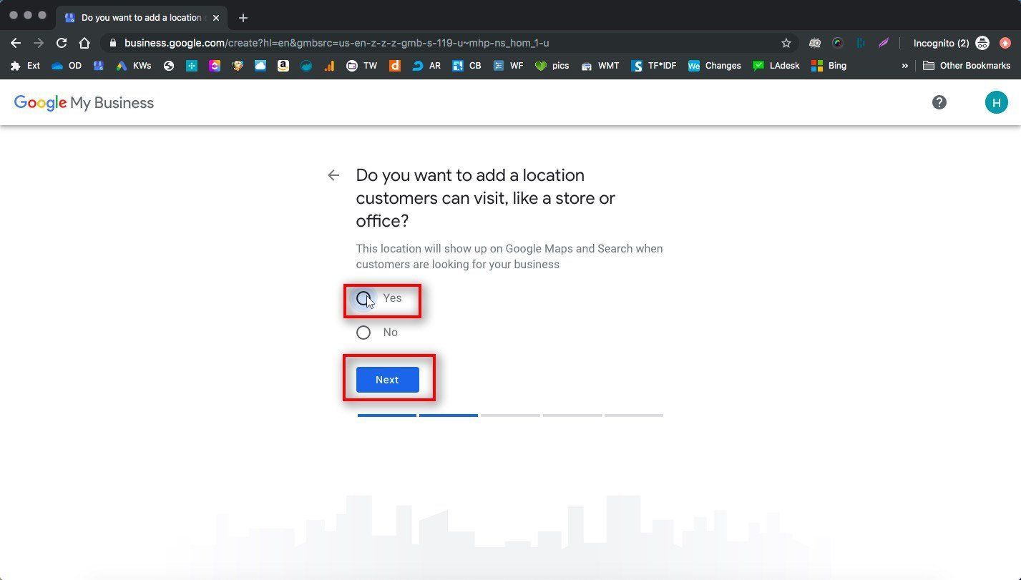Open the account avatar 'H' menu
The width and height of the screenshot is (1021, 580).
click(996, 102)
